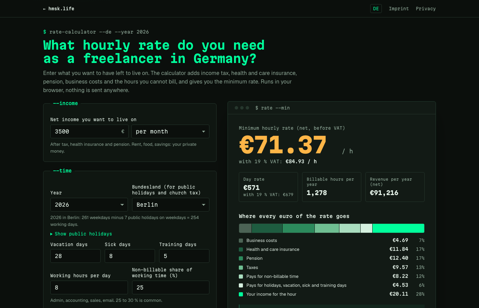Click the Taxes segment in the rate bar

[327, 228]
